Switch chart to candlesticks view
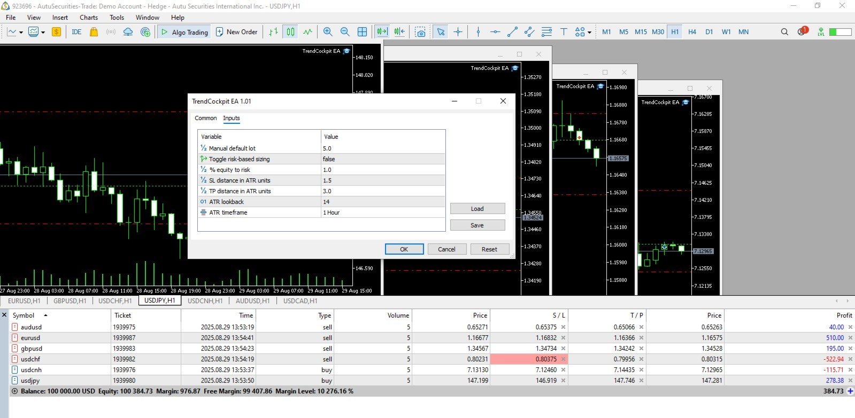Image resolution: width=855 pixels, height=418 pixels. tap(290, 32)
